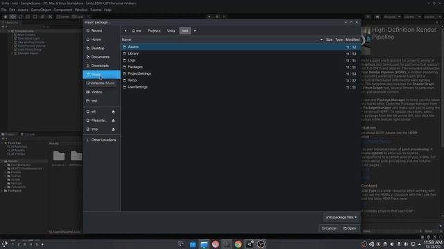Open Chrome from the taskbar
This screenshot has height=249, width=444.
click(238, 244)
